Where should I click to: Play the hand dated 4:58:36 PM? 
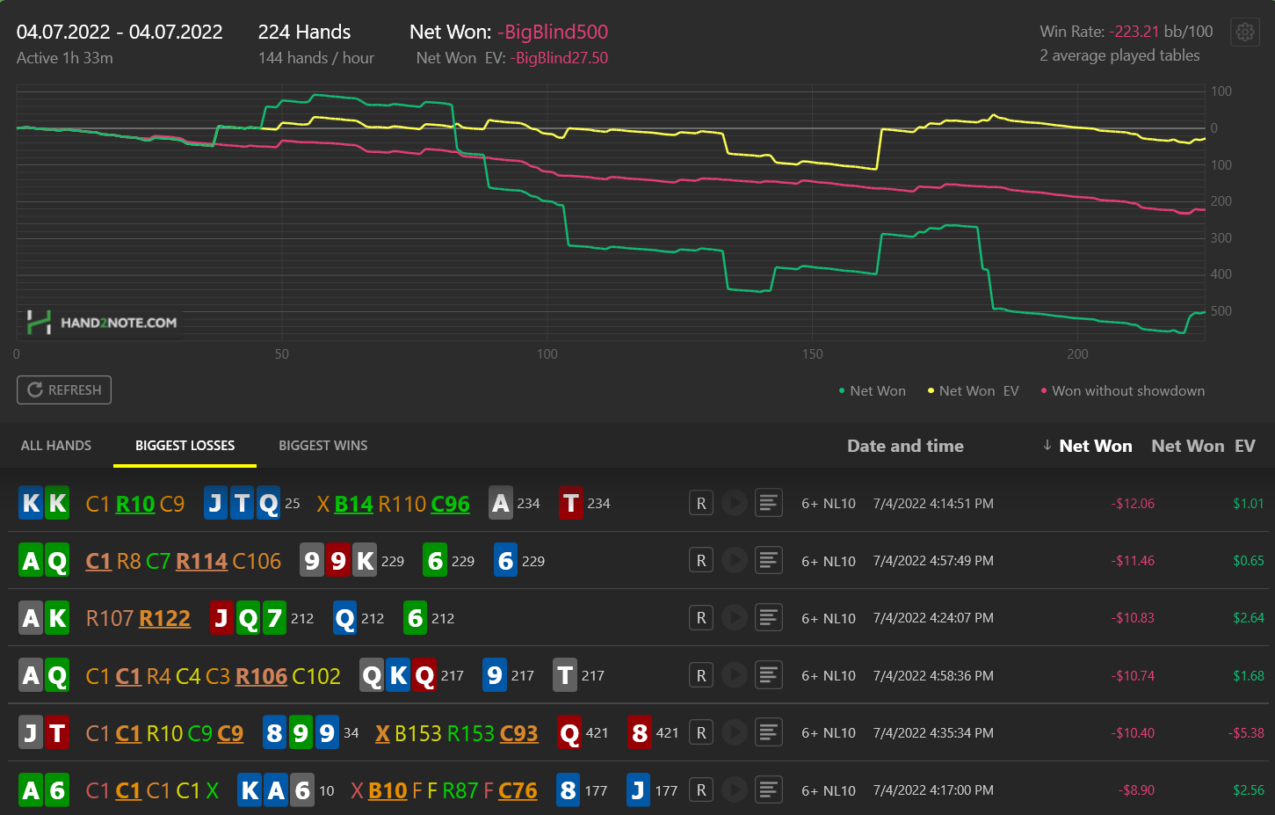coord(734,675)
